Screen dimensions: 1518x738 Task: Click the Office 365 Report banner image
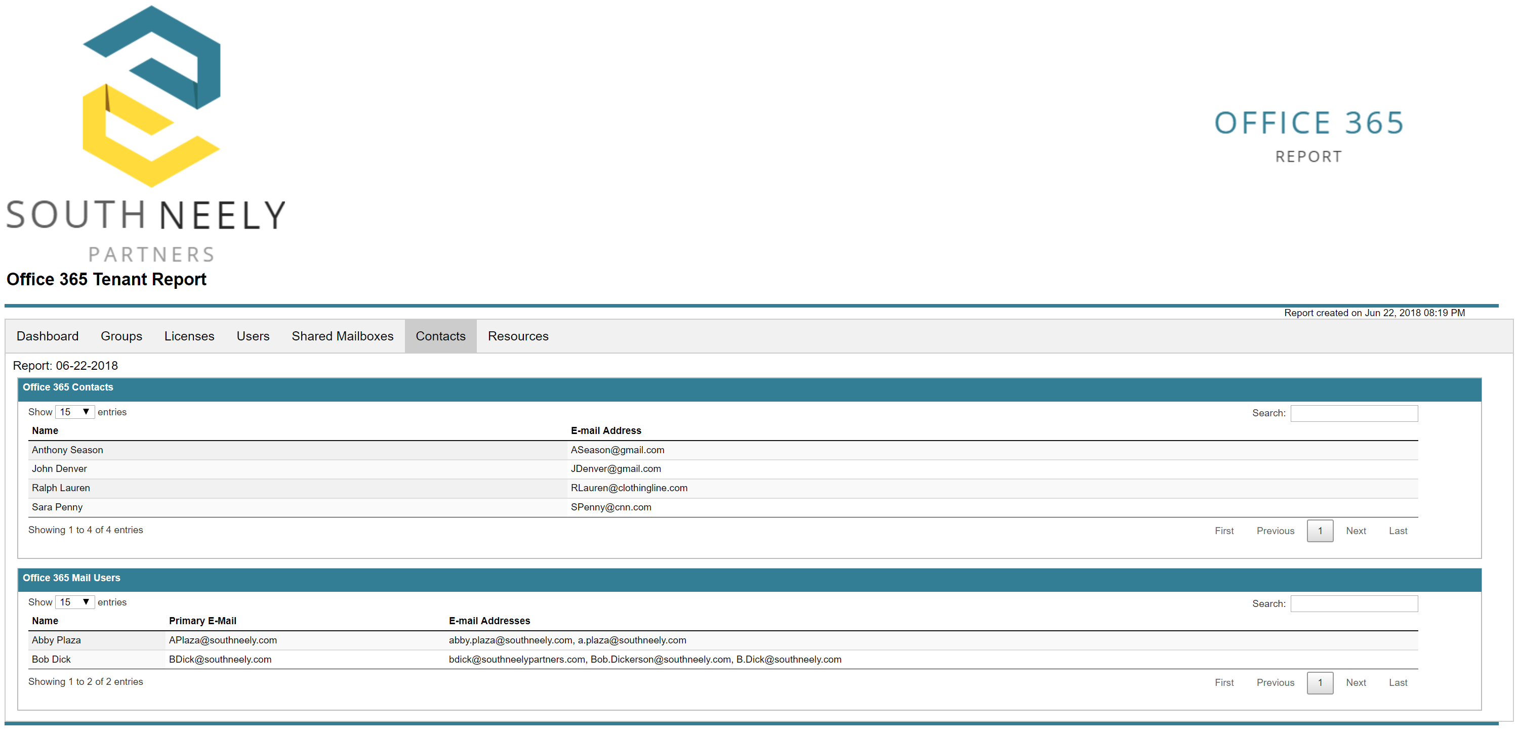click(1309, 136)
